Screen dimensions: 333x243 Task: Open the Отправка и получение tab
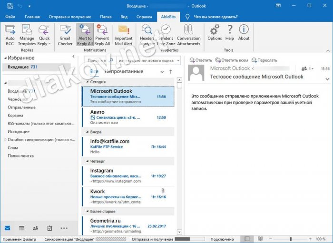tap(70, 17)
